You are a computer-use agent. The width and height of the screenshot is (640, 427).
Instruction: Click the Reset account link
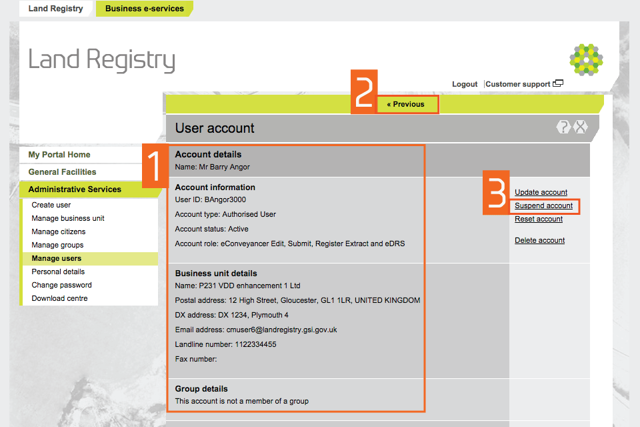tap(539, 219)
